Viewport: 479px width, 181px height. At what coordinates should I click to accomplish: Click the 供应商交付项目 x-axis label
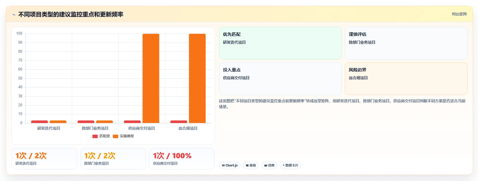(141, 128)
